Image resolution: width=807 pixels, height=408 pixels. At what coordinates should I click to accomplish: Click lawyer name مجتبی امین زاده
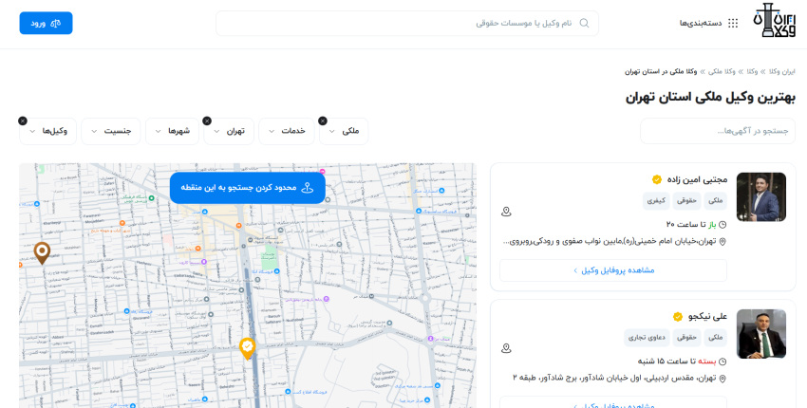698,179
